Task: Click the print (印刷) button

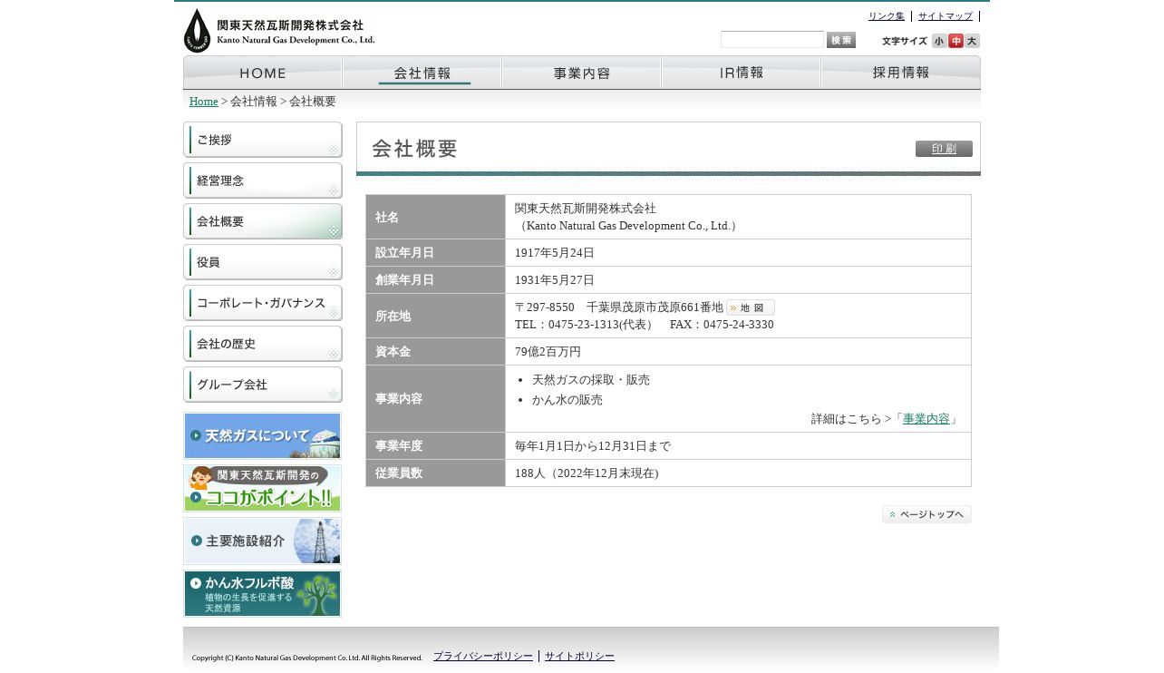Action: 944,149
